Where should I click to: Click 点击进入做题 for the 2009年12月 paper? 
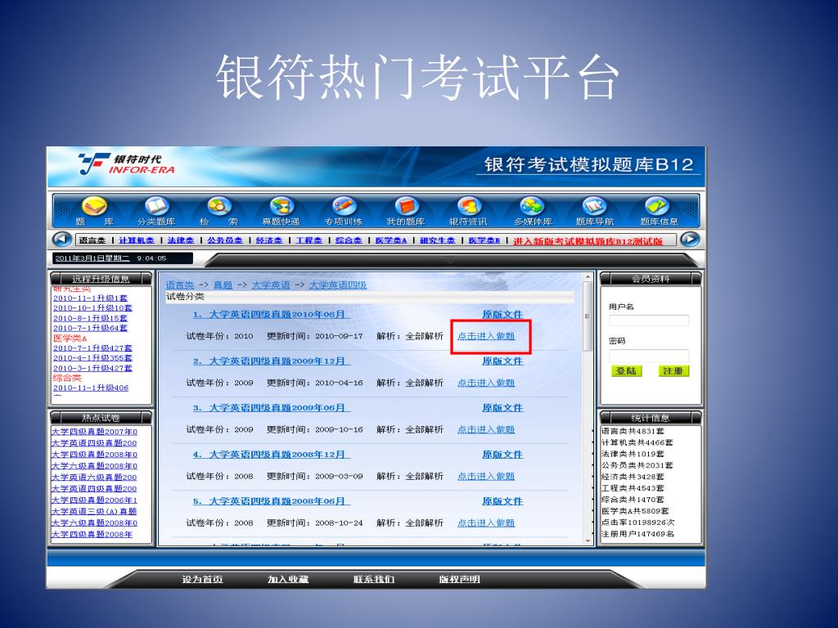(x=486, y=383)
